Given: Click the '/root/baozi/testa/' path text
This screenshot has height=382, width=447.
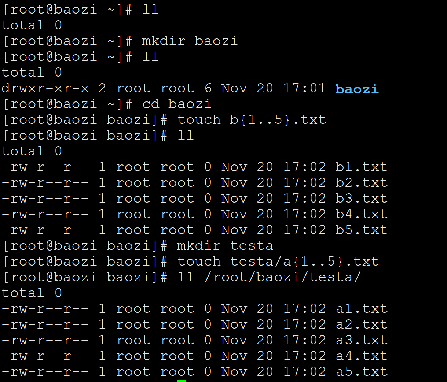Looking at the screenshot, I should (283, 277).
